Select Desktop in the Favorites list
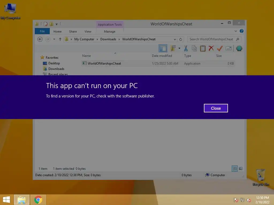Viewport: 274px width, 205px height. pyautogui.click(x=51, y=63)
